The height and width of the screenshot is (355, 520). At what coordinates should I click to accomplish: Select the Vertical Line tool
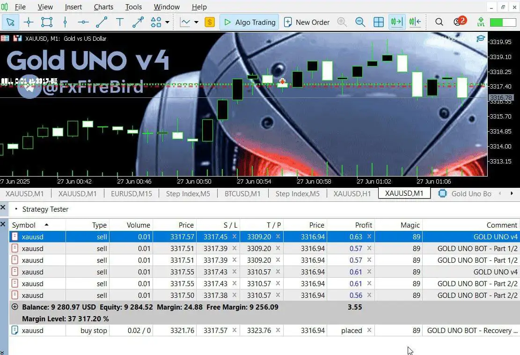click(66, 22)
